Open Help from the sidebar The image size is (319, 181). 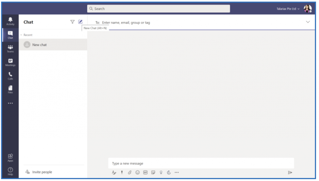pos(10,170)
